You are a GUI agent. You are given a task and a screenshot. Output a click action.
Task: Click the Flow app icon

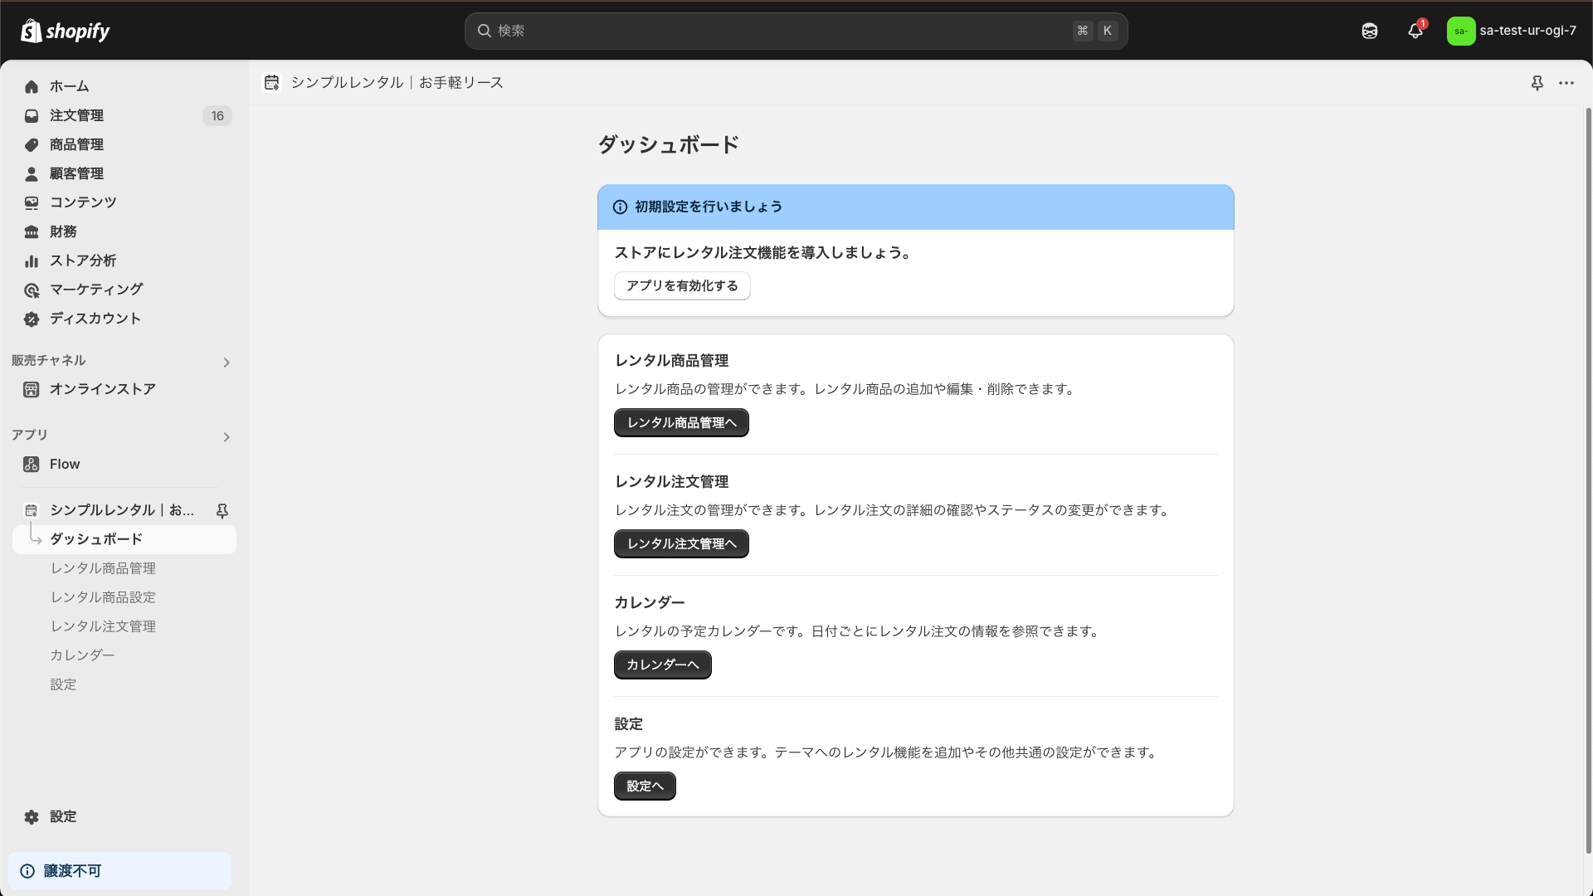[x=31, y=464]
